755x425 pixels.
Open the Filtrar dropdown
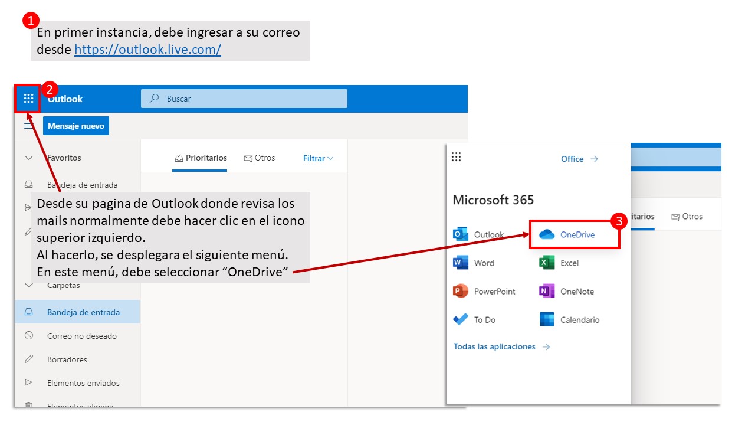point(319,158)
